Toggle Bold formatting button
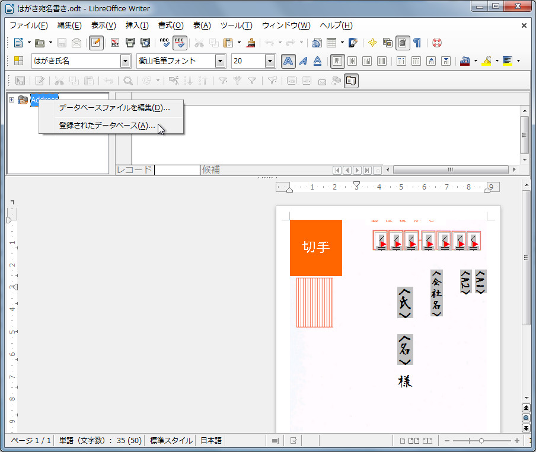Viewport: 536px width, 452px height. click(288, 61)
